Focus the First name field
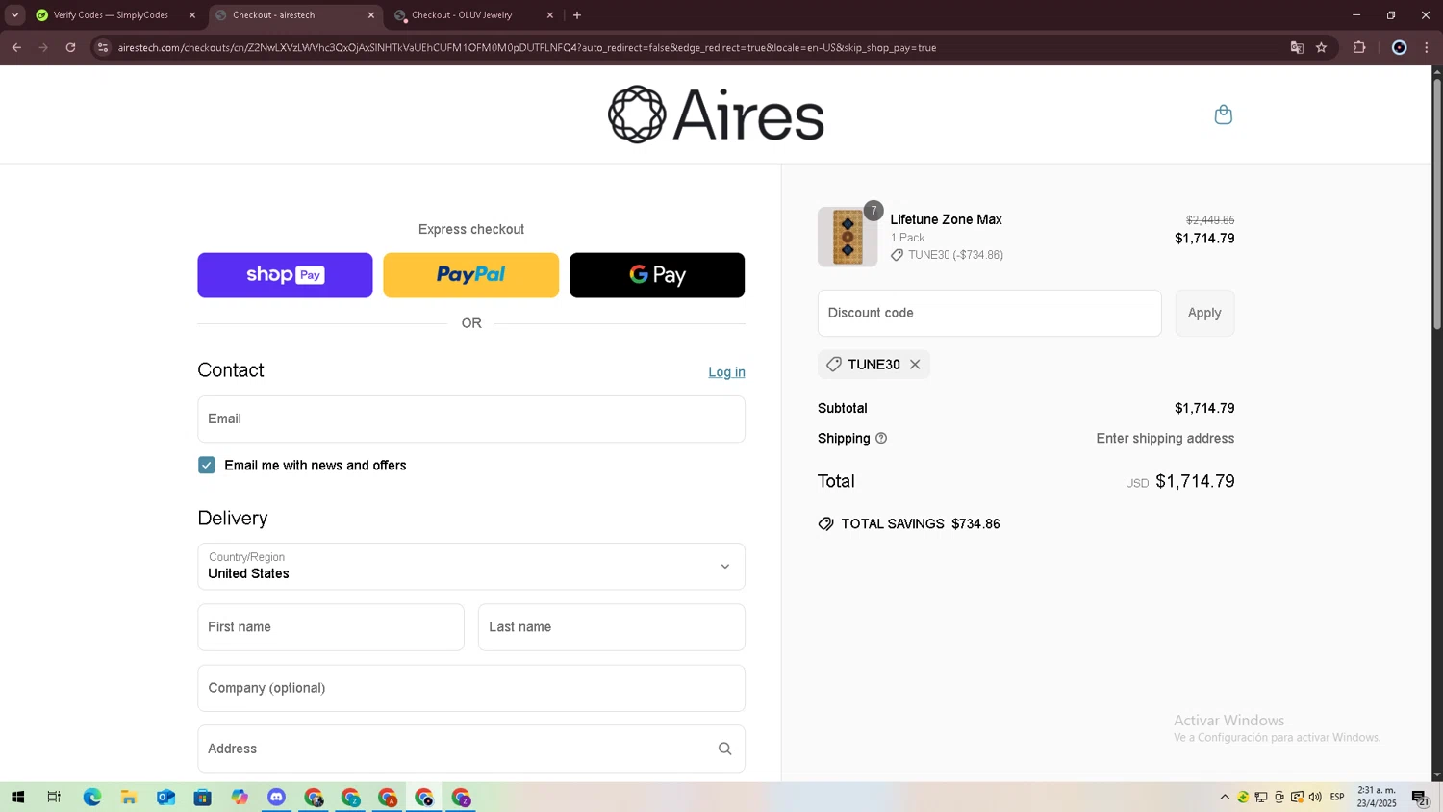This screenshot has height=812, width=1443. click(331, 627)
